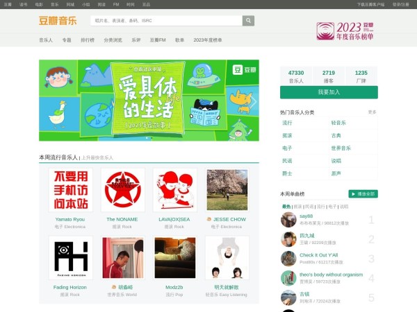Show 更多 musician categories
The width and height of the screenshot is (417, 312).
click(372, 112)
